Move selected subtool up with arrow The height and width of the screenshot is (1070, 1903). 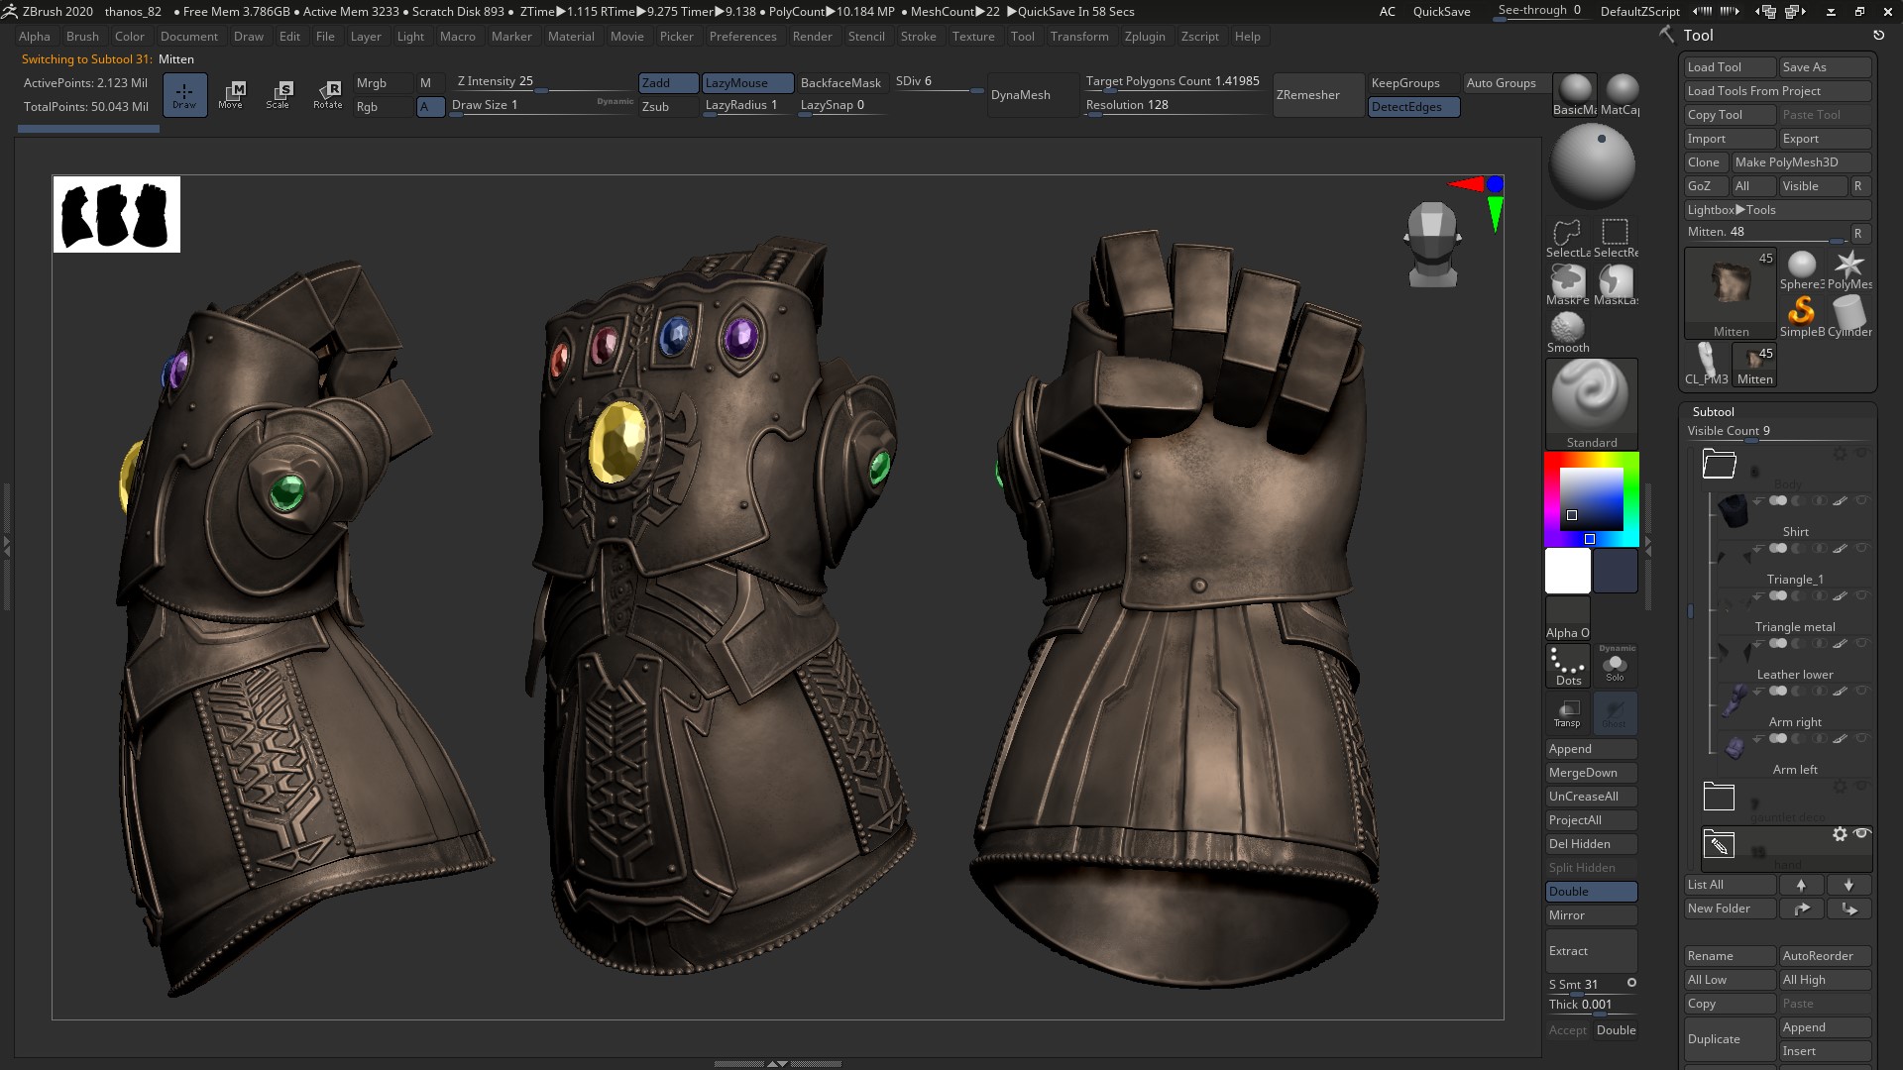pyautogui.click(x=1801, y=885)
